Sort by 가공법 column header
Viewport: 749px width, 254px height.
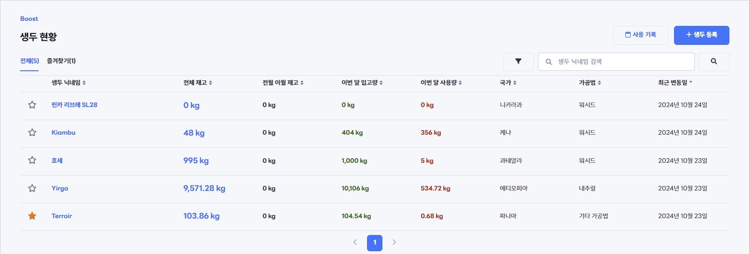[x=589, y=83]
